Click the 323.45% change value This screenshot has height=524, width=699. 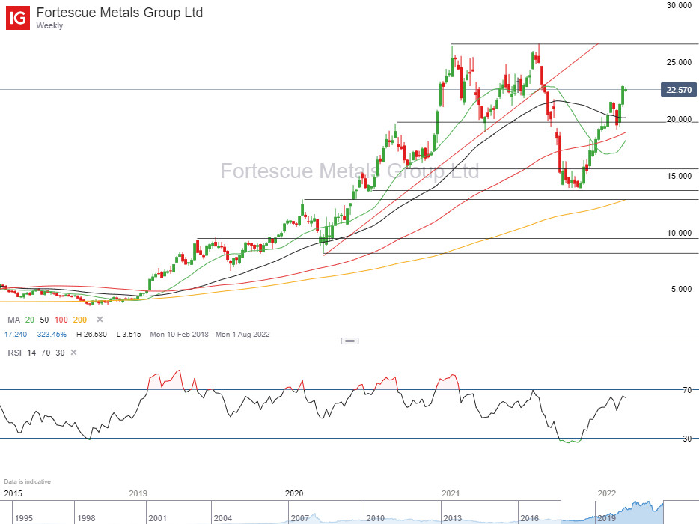point(52,335)
